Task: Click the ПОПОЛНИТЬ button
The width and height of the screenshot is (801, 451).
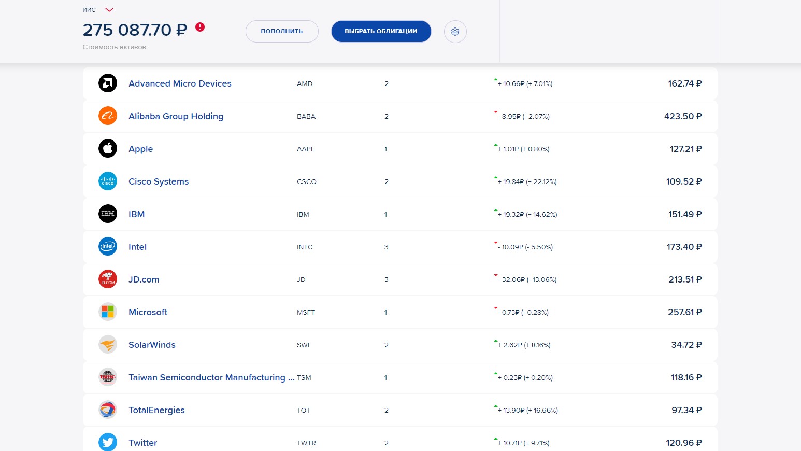Action: tap(282, 31)
